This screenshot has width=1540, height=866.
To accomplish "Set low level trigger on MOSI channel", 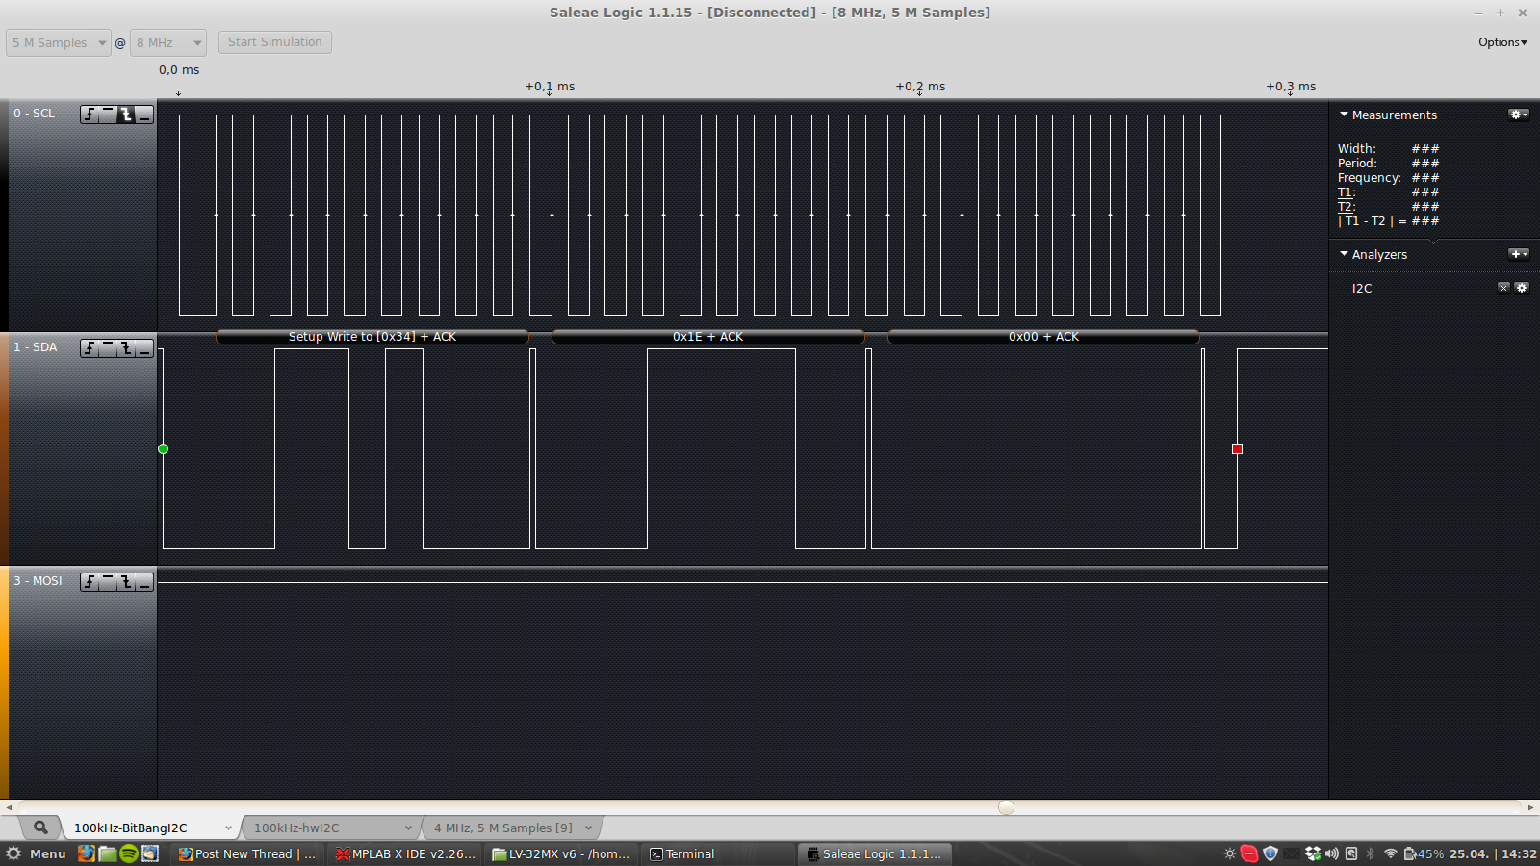I will [x=144, y=582].
